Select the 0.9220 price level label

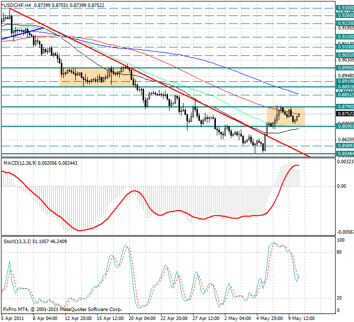point(345,23)
